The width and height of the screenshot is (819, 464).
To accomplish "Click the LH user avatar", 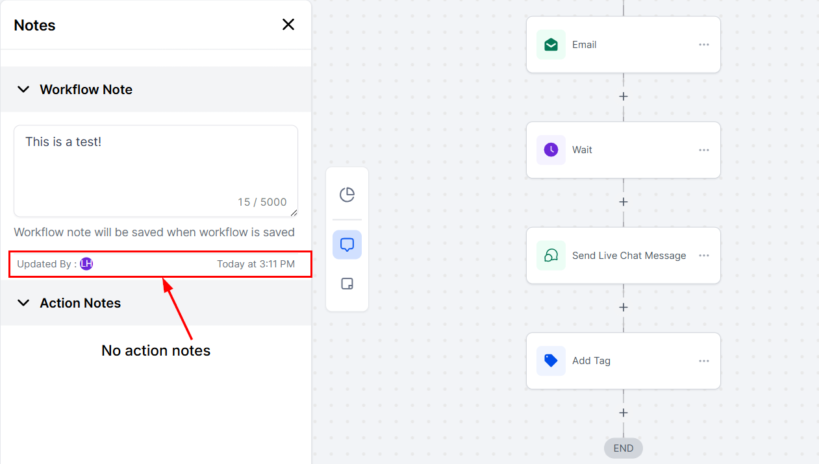I will (x=86, y=264).
